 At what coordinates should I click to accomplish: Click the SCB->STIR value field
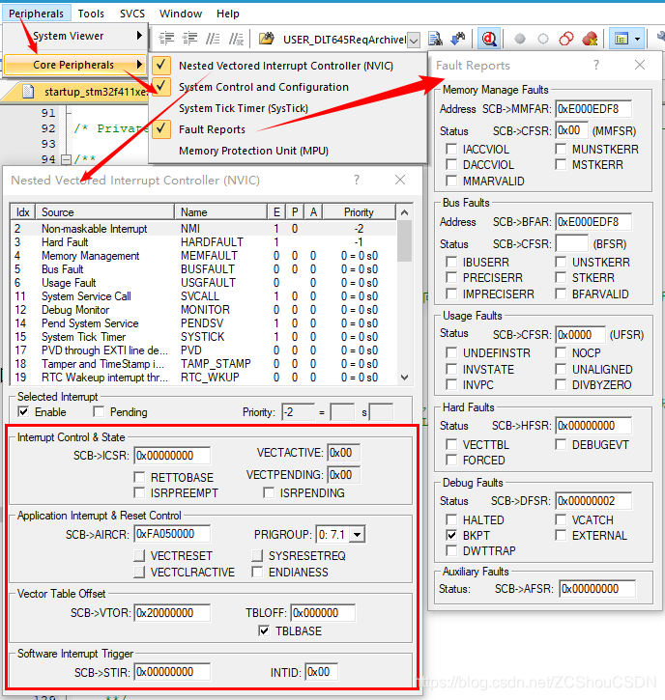point(172,672)
